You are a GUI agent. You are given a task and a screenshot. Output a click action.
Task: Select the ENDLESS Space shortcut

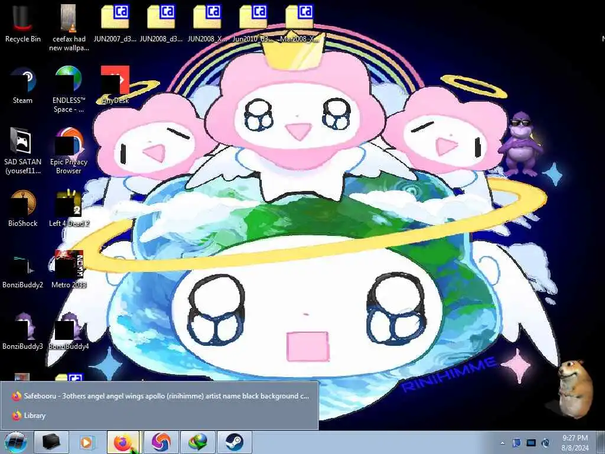point(69,89)
